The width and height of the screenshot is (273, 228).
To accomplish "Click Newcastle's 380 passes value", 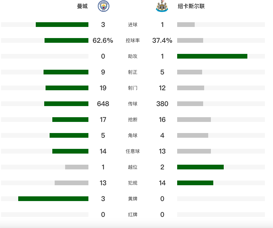I will tap(162, 104).
